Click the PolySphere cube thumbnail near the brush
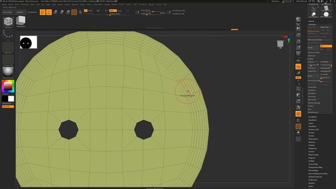This screenshot has width=336, height=189. pos(21,22)
